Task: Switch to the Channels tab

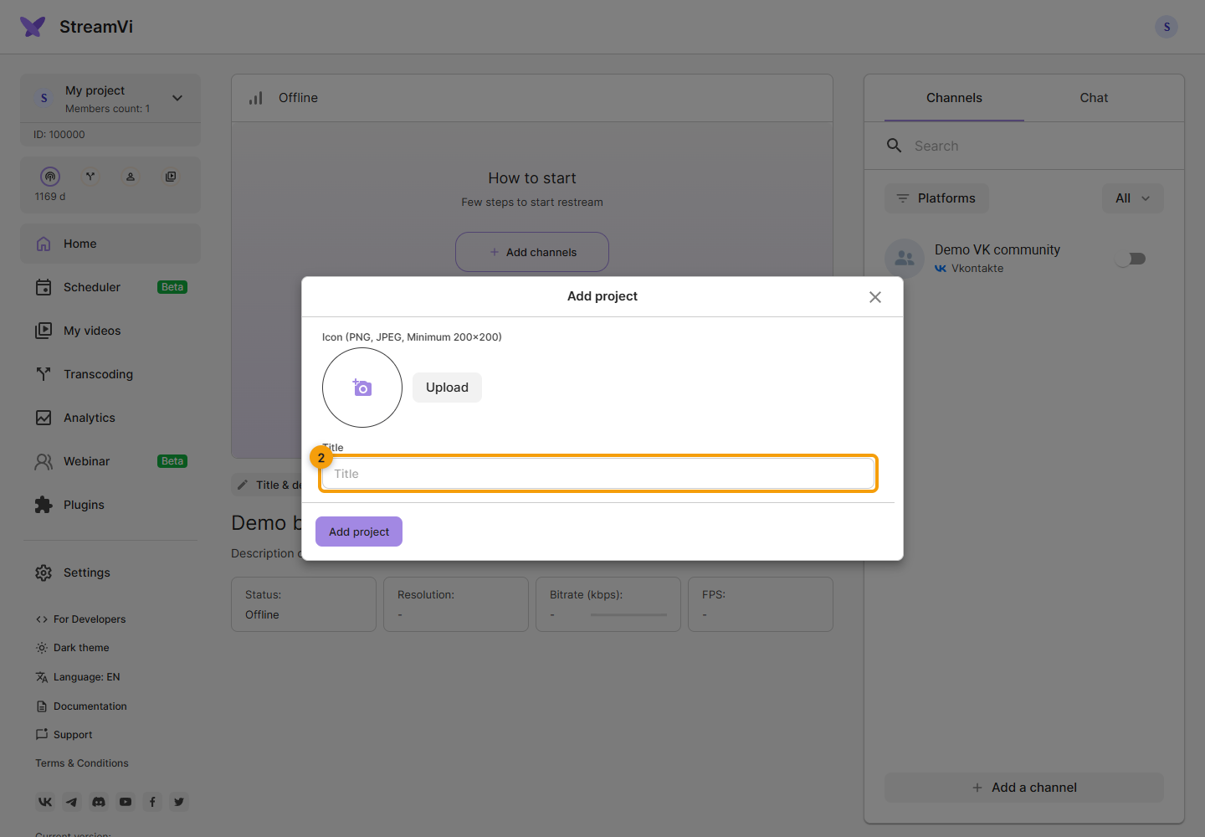Action: click(954, 98)
